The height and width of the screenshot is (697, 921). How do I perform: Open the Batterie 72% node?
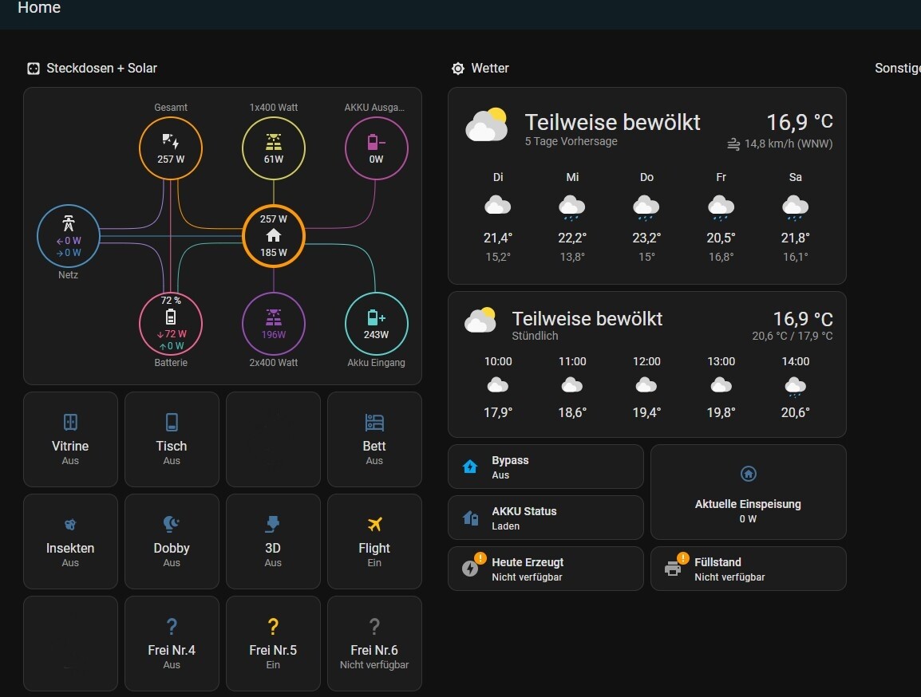pos(170,324)
